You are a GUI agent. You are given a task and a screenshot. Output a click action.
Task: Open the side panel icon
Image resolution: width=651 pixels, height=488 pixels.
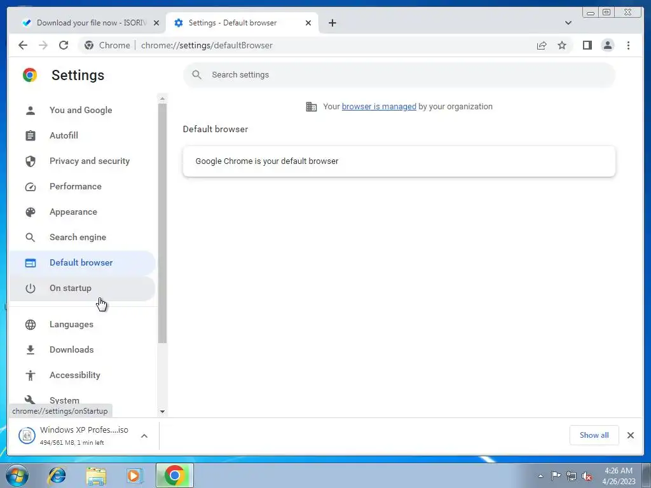(x=587, y=45)
